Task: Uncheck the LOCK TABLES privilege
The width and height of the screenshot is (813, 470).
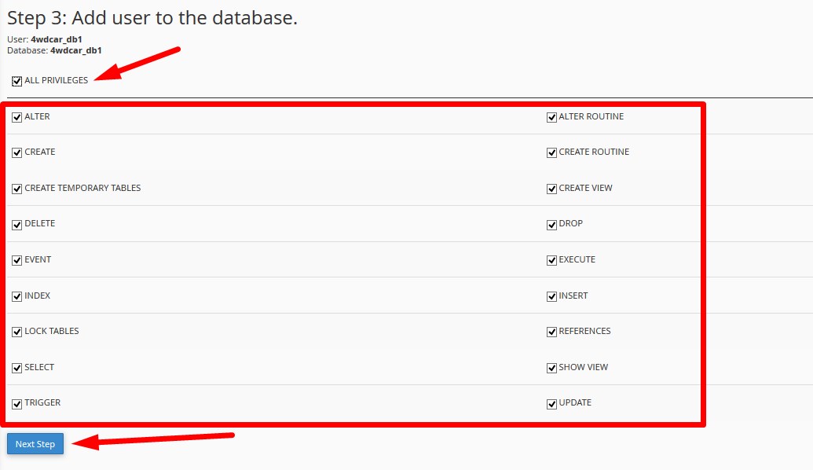Action: point(17,332)
